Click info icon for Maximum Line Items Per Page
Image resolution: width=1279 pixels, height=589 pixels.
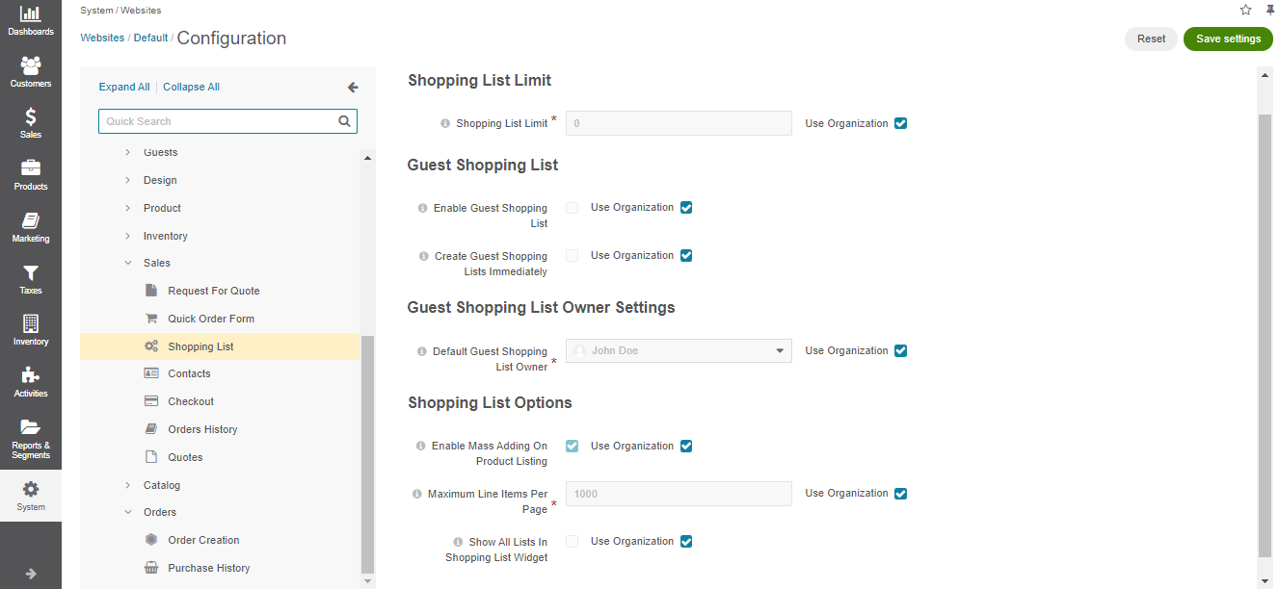417,494
